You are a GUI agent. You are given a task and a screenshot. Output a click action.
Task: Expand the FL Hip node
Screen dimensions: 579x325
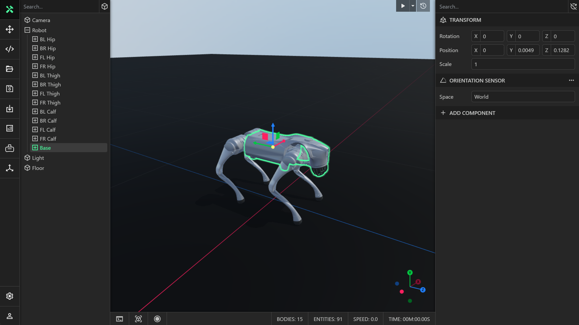(x=35, y=57)
